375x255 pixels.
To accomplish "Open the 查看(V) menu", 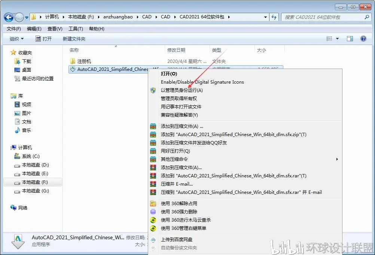I will pos(55,29).
